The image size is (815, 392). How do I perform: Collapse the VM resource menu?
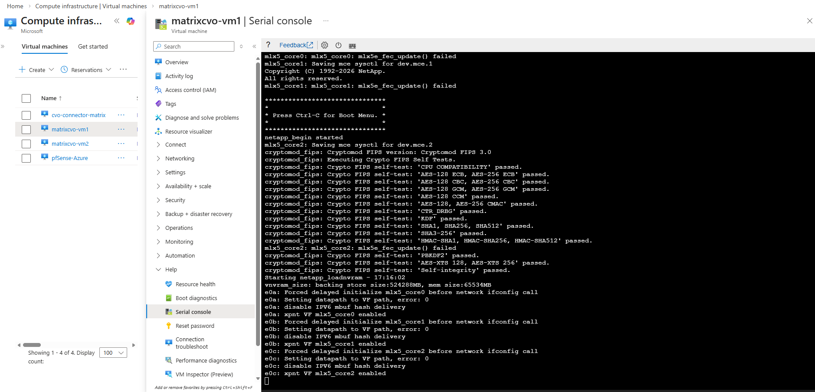click(254, 46)
